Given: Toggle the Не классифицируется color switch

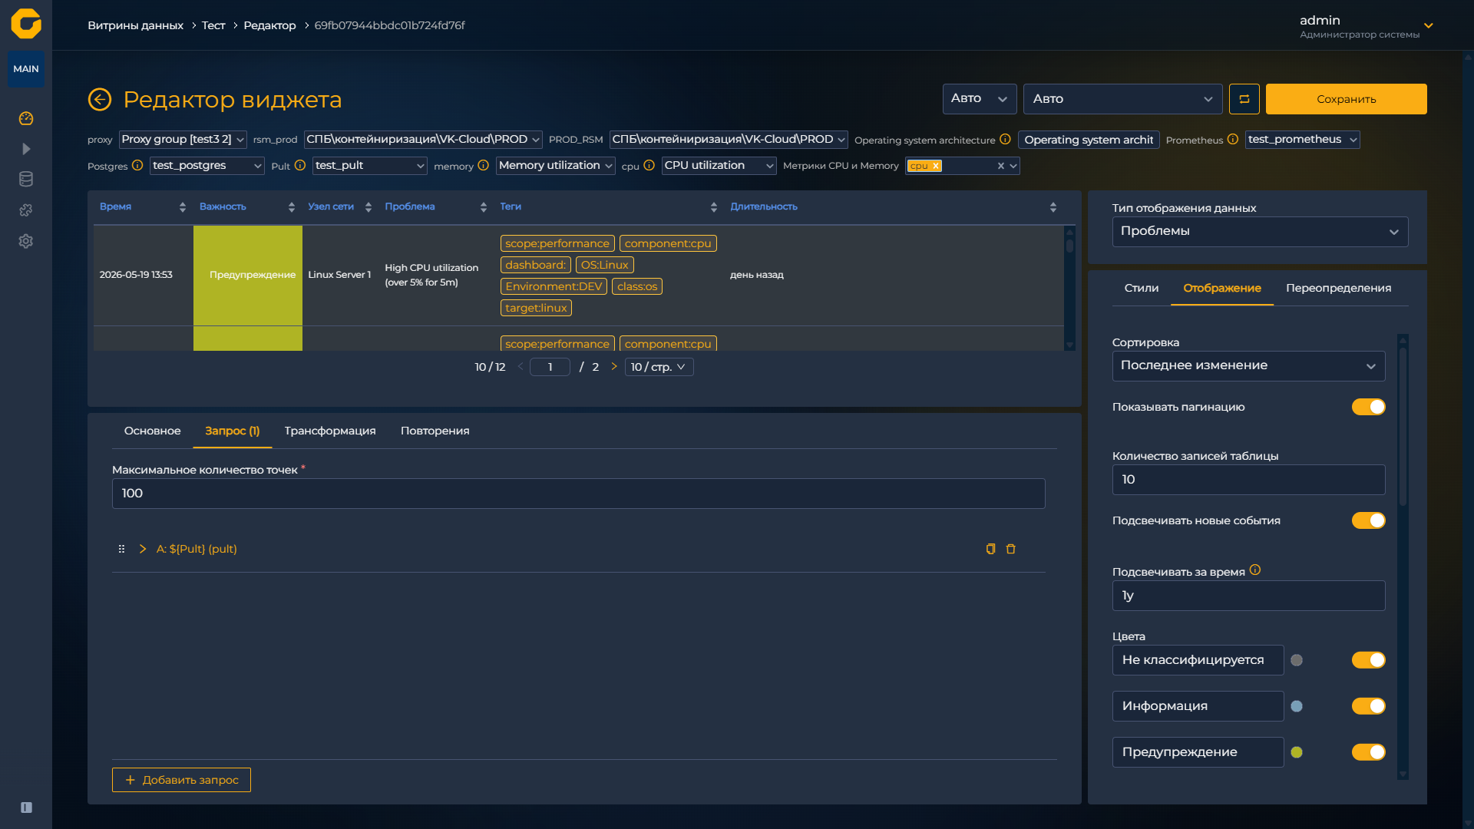Looking at the screenshot, I should [x=1369, y=660].
